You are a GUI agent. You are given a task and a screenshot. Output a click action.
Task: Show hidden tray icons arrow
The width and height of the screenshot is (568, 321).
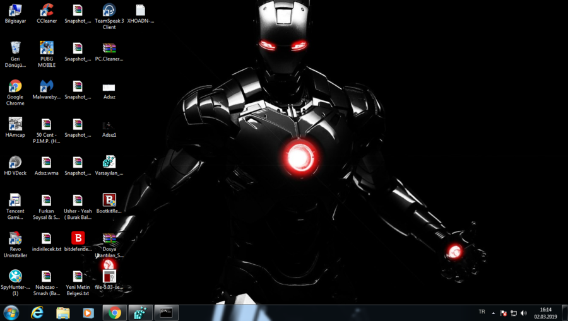pos(494,313)
